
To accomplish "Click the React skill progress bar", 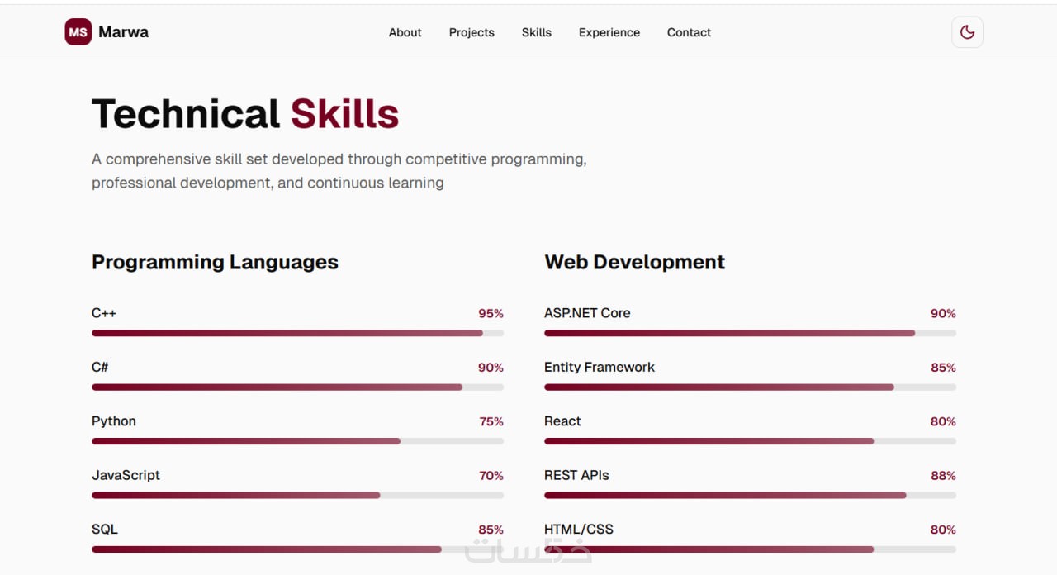I will (x=750, y=441).
